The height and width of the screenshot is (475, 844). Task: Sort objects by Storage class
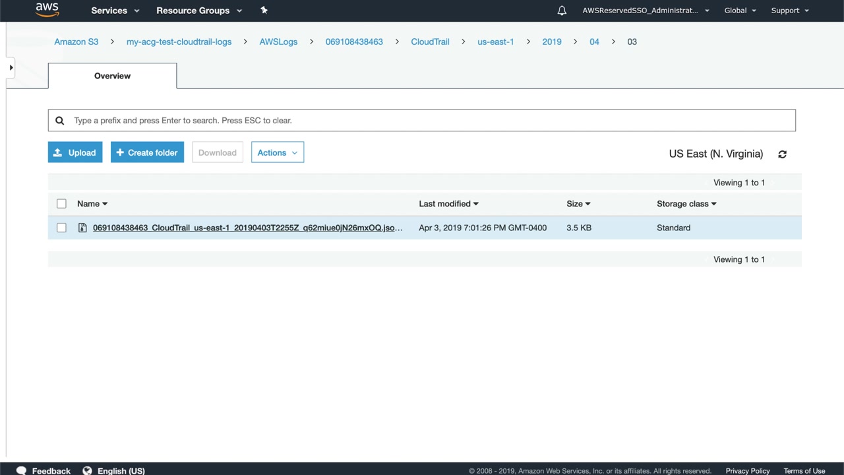pos(686,204)
